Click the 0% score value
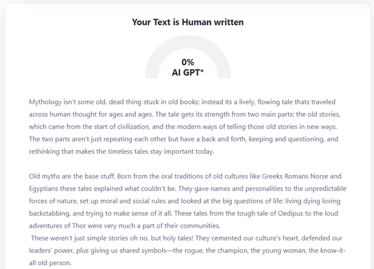This screenshot has height=269, width=374. 188,62
